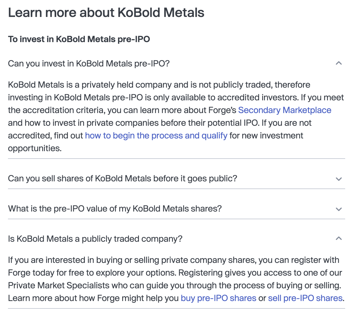The image size is (351, 314).
Task: Open the Secondary Marketplace link
Action: click(285, 110)
